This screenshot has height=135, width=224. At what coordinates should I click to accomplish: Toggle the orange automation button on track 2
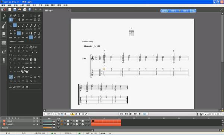pos(62,124)
